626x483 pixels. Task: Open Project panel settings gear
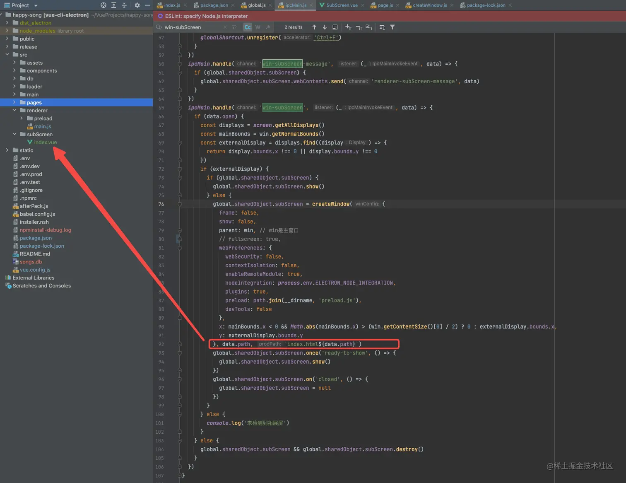click(137, 5)
